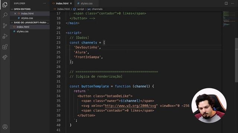Select index.html in Open Editors list
Image resolution: width=238 pixels, height=133 pixels.
click(x=27, y=14)
